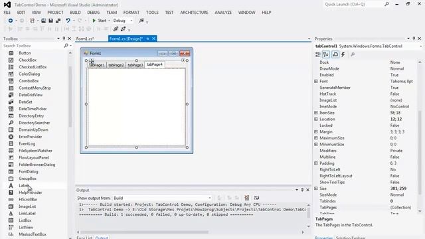Start debugging with the Start button
Screen dimensions: 425x239
[99, 21]
